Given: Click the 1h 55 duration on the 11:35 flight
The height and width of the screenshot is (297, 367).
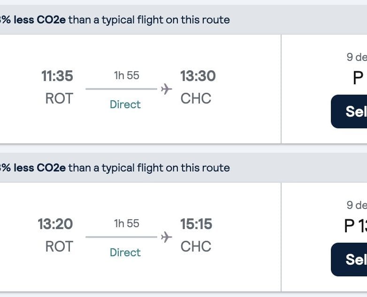Looking at the screenshot, I should 127,75.
